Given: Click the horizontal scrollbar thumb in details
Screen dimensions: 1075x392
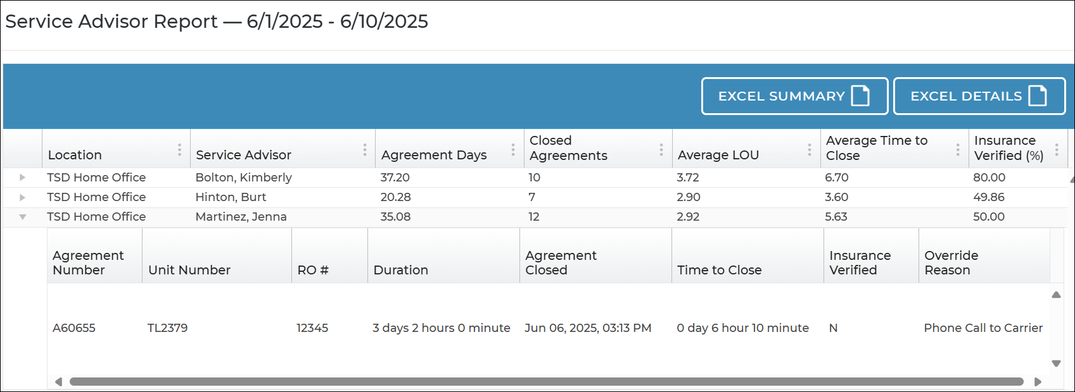Looking at the screenshot, I should pyautogui.click(x=546, y=382).
